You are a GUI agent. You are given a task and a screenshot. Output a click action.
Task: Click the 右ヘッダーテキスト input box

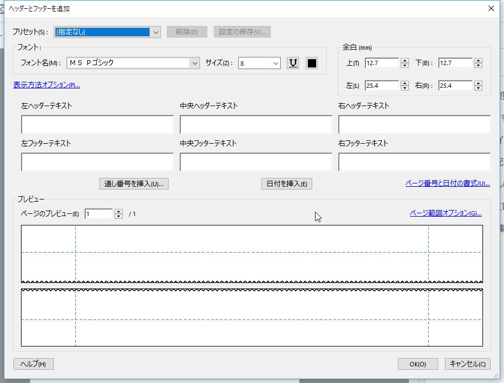pos(414,124)
